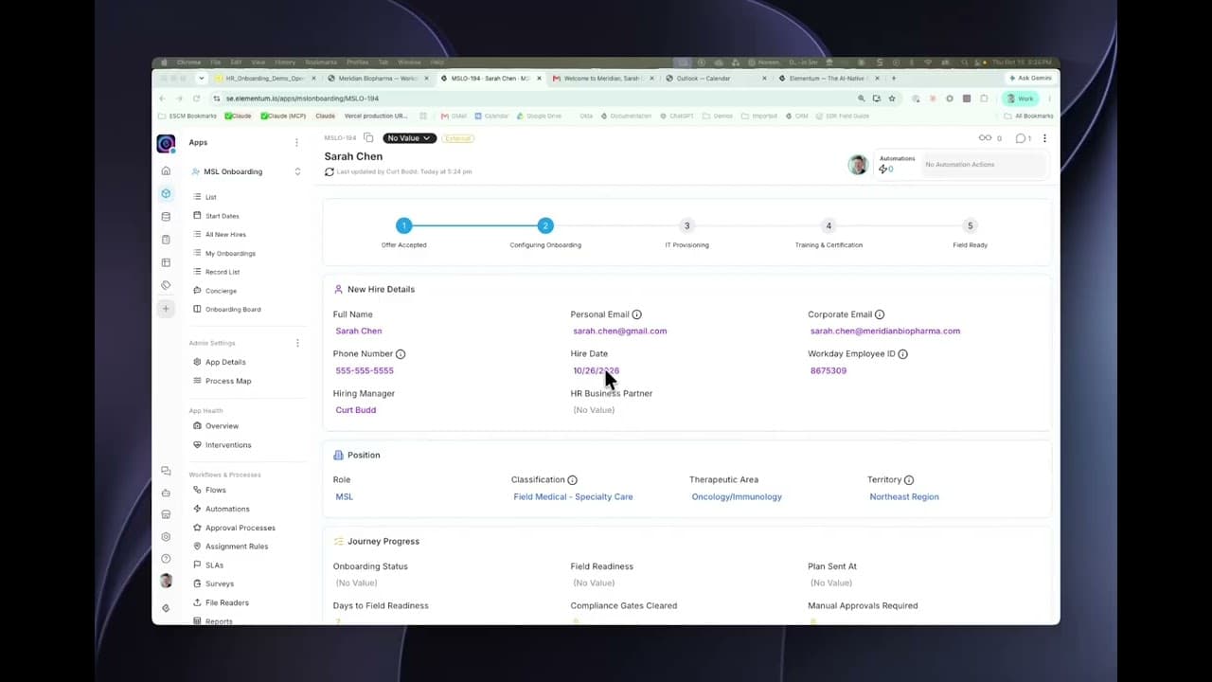
Task: Open the Apps panel three-dot menu
Action: (296, 142)
